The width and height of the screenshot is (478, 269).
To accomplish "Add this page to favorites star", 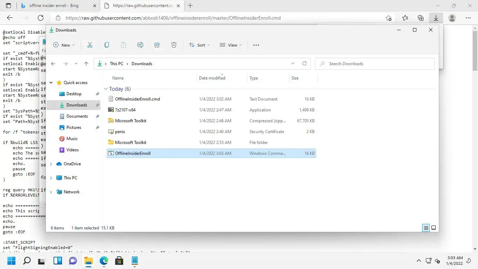I will coord(388,18).
